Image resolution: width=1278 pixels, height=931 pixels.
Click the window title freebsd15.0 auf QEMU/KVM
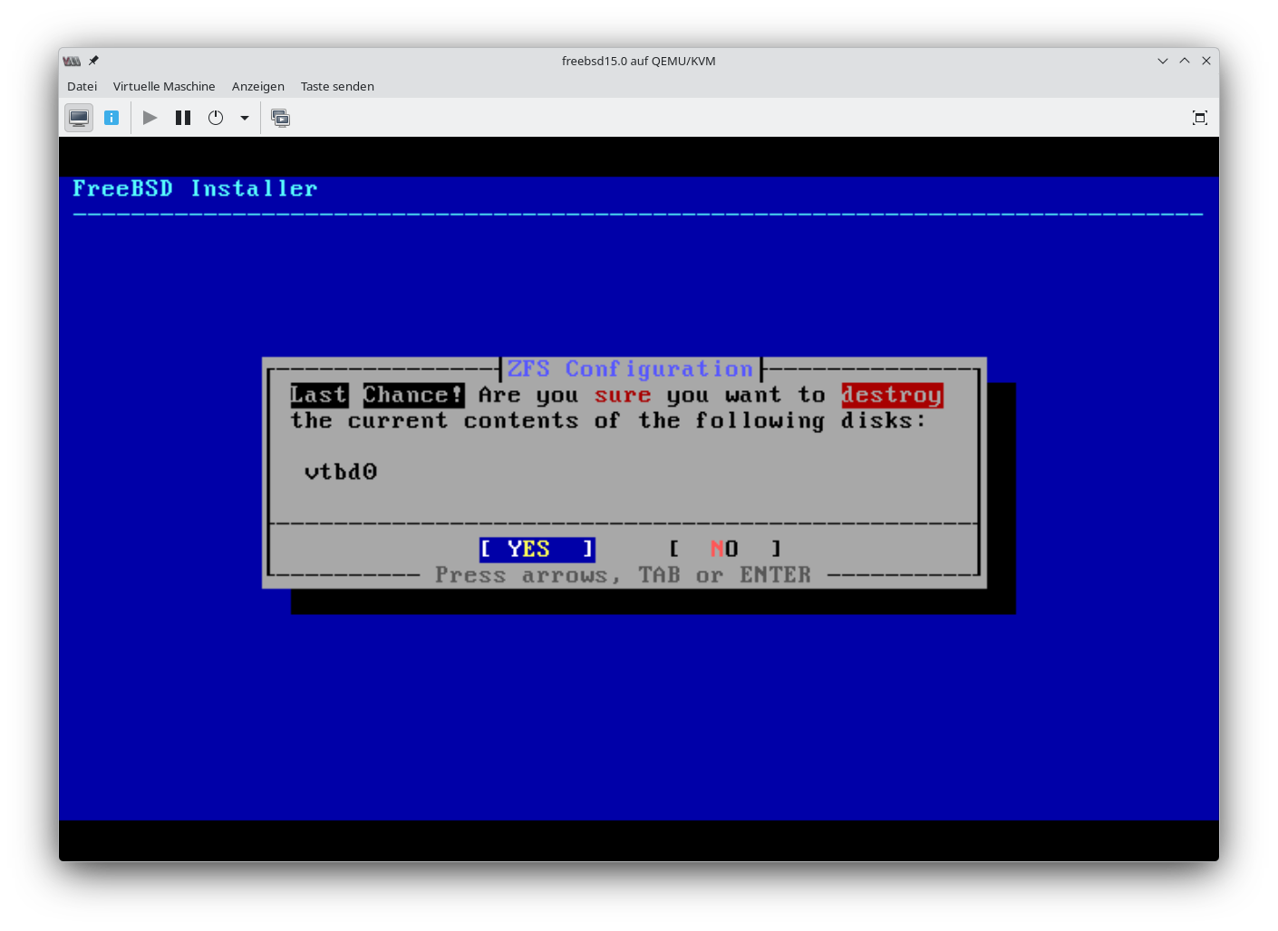coord(639,61)
